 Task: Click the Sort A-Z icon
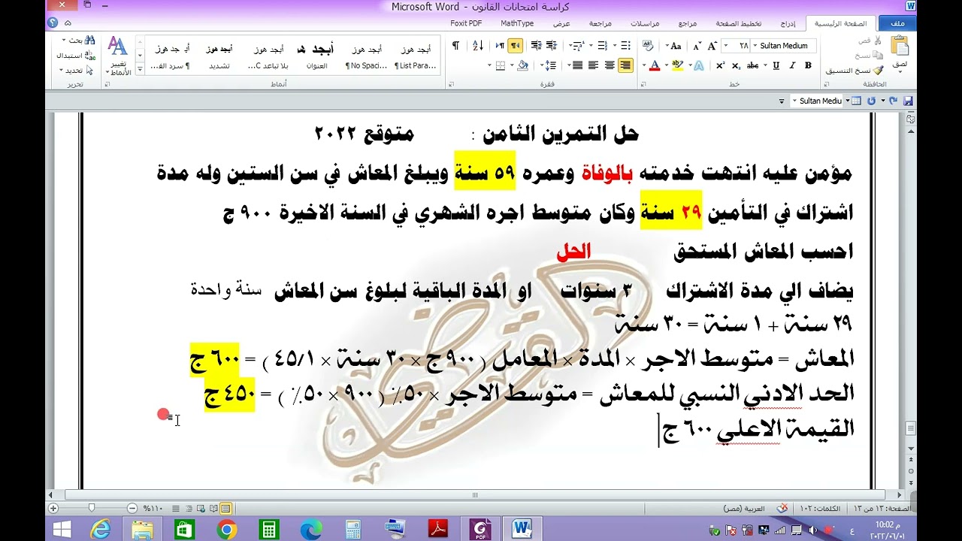[478, 46]
